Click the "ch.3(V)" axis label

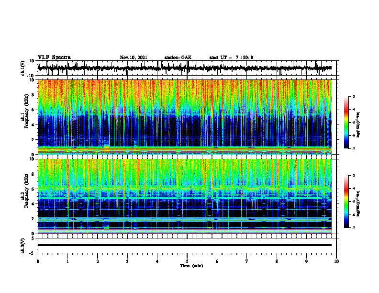[x=23, y=246]
